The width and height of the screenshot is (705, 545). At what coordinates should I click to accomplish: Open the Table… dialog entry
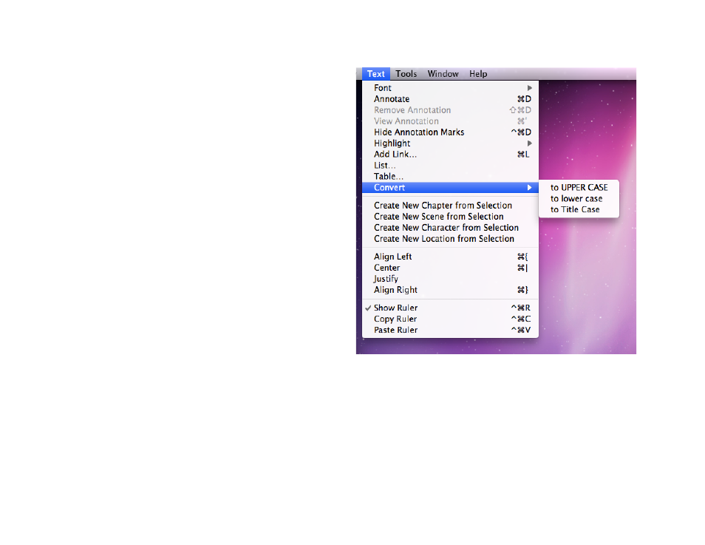[x=450, y=177]
